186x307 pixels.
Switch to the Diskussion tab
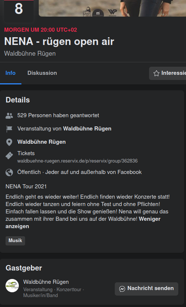click(x=42, y=73)
